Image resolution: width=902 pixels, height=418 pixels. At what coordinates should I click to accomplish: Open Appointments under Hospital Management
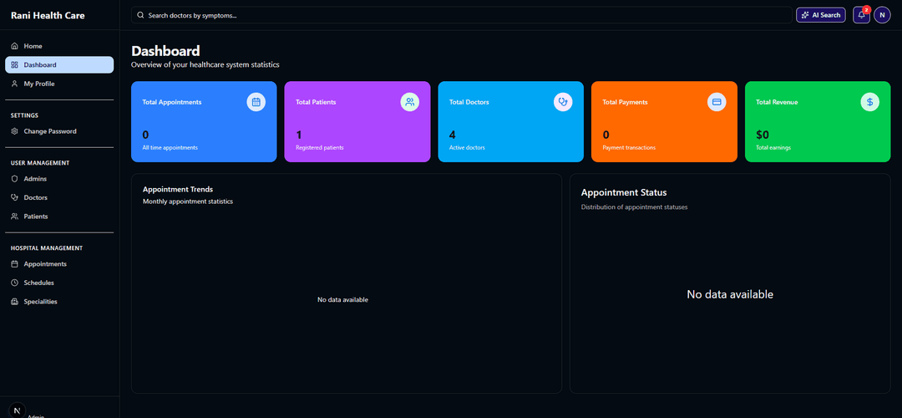45,264
